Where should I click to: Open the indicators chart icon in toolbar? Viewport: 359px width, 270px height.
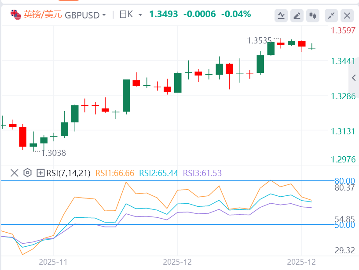282,16
